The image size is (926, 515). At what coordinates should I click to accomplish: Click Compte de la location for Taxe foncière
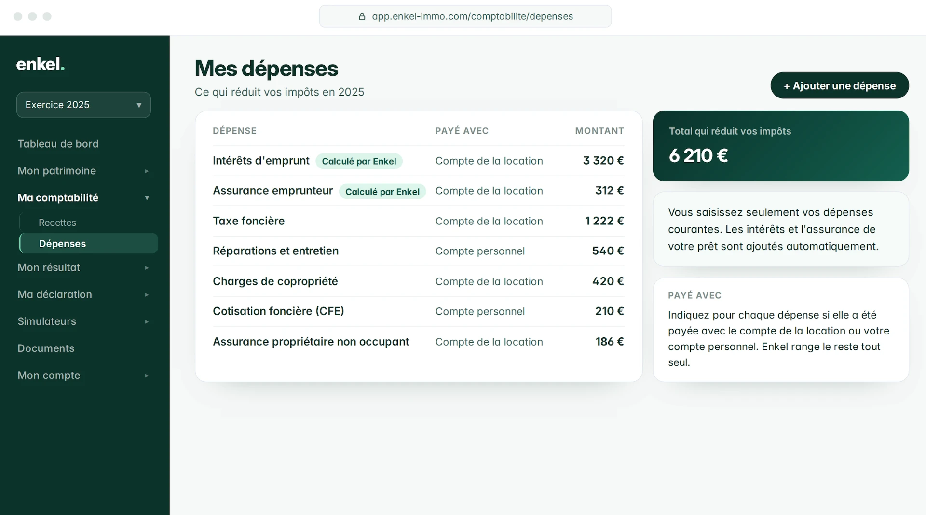click(x=489, y=221)
